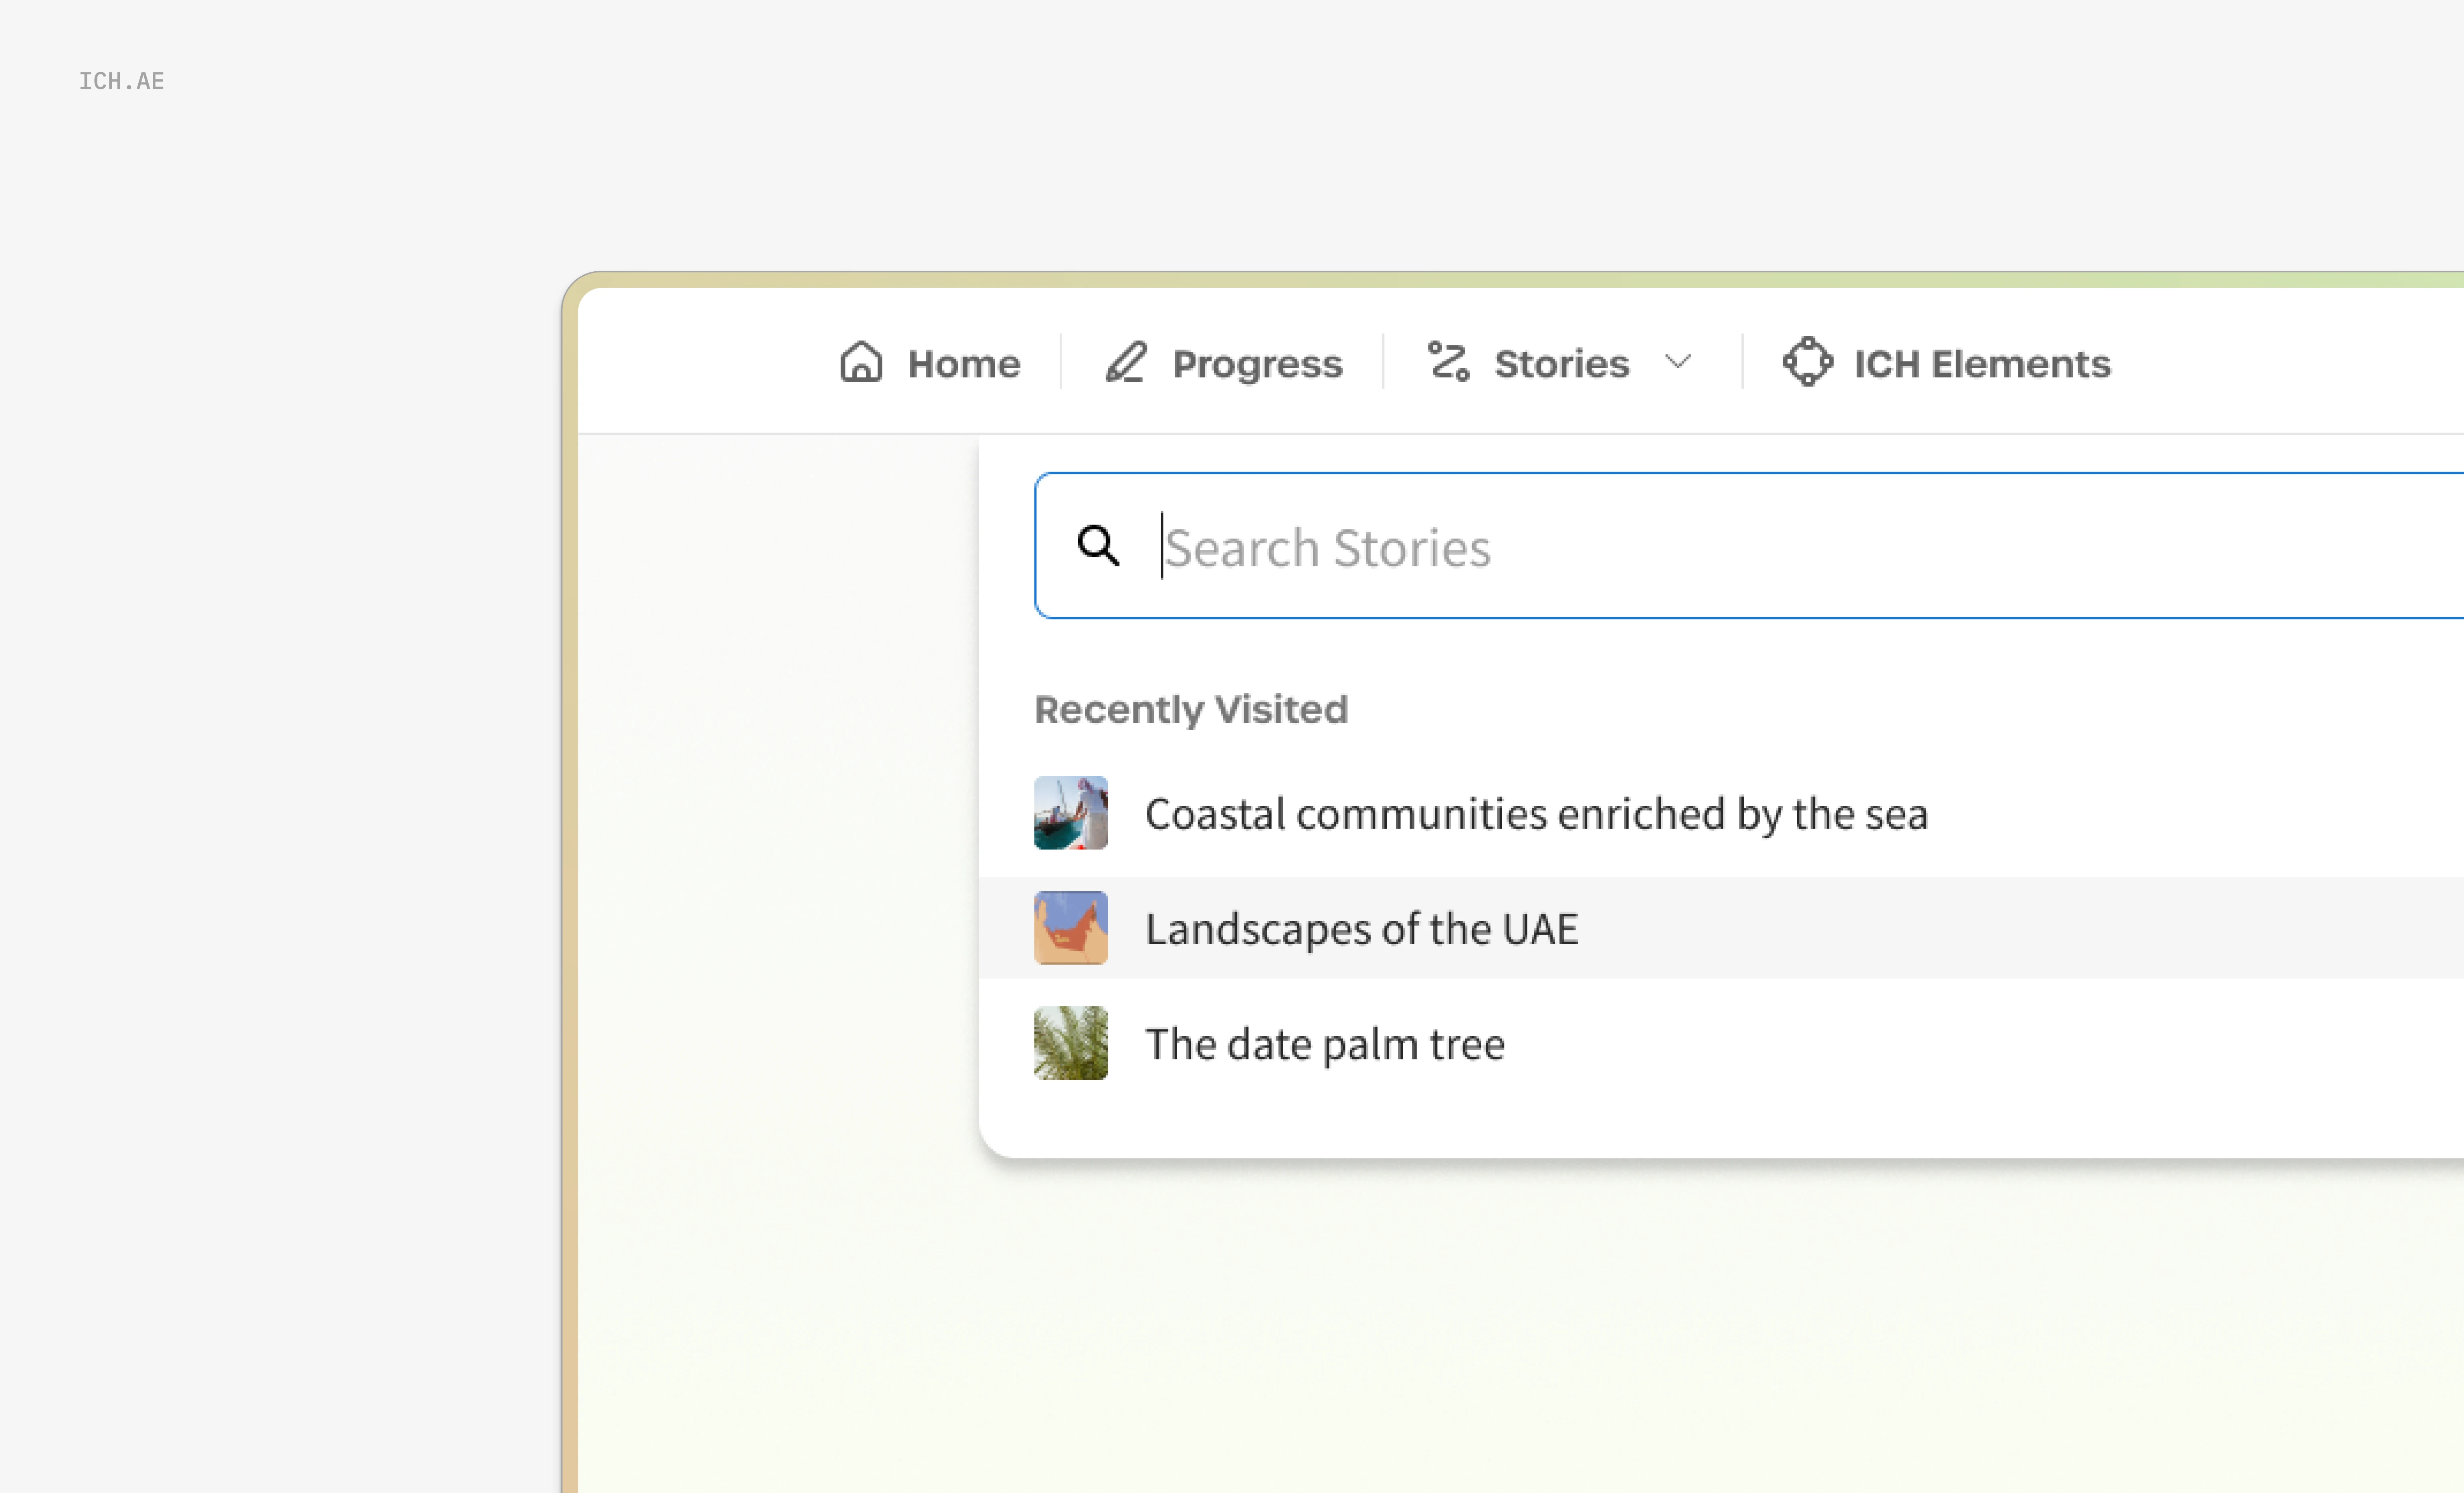Click the palm tree thumbnail icon
2464x1493 pixels.
click(x=1071, y=1043)
